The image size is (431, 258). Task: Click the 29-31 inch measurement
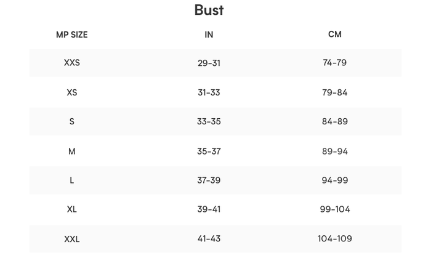209,63
